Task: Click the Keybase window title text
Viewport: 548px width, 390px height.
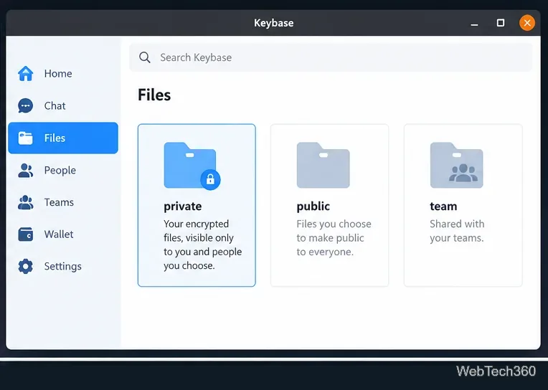Action: pos(274,23)
